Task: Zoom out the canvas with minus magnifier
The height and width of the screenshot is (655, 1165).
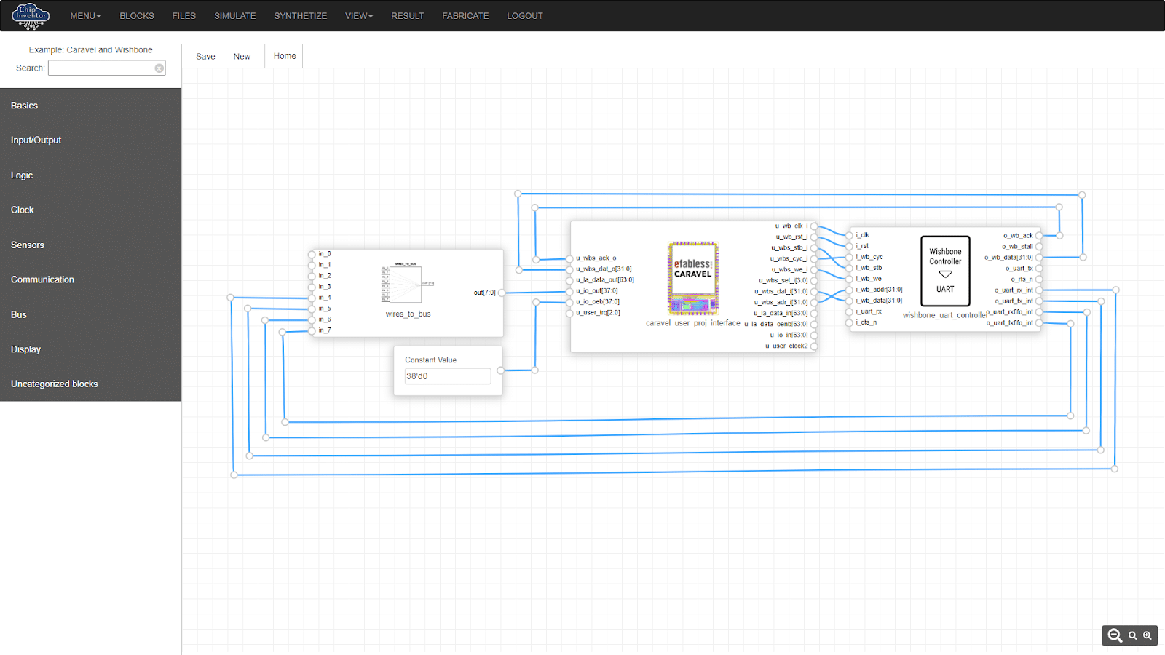Action: click(x=1115, y=635)
